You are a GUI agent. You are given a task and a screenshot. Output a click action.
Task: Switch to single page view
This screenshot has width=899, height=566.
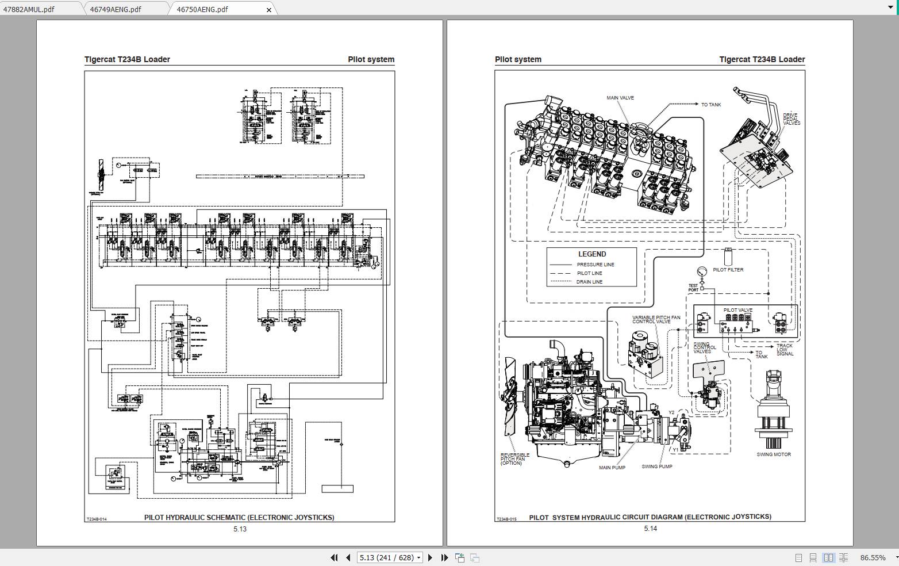click(798, 557)
